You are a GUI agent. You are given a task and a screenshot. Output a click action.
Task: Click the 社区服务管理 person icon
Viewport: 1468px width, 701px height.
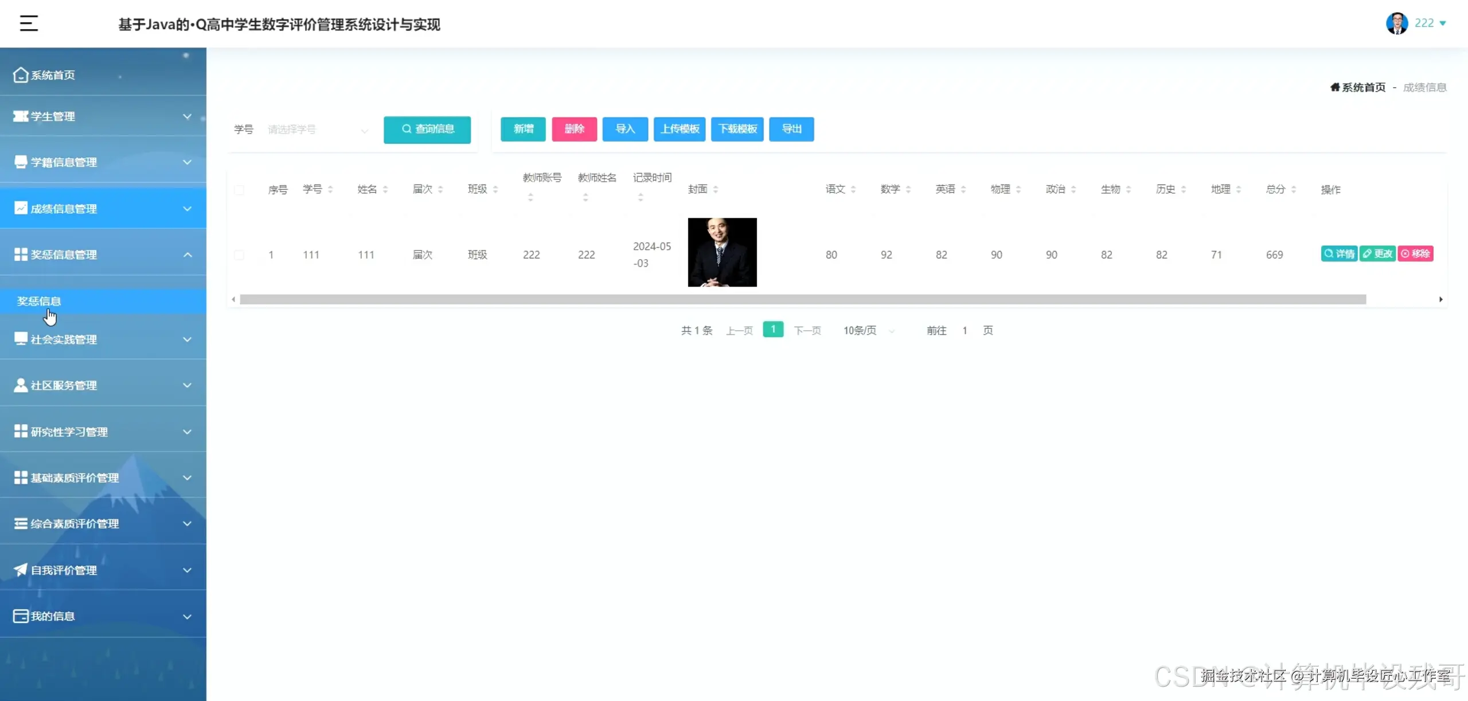[21, 385]
